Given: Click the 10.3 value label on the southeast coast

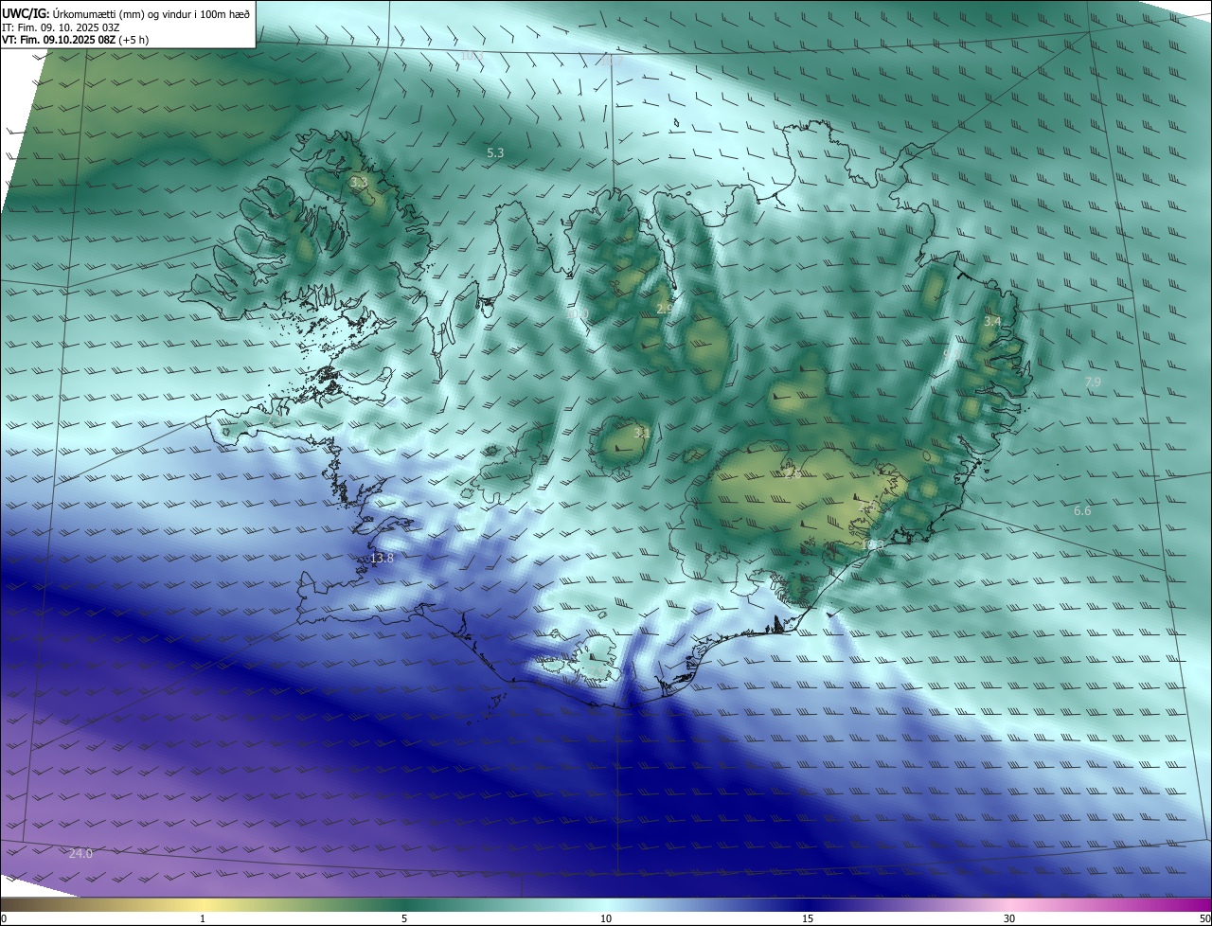Looking at the screenshot, I should click(872, 545).
